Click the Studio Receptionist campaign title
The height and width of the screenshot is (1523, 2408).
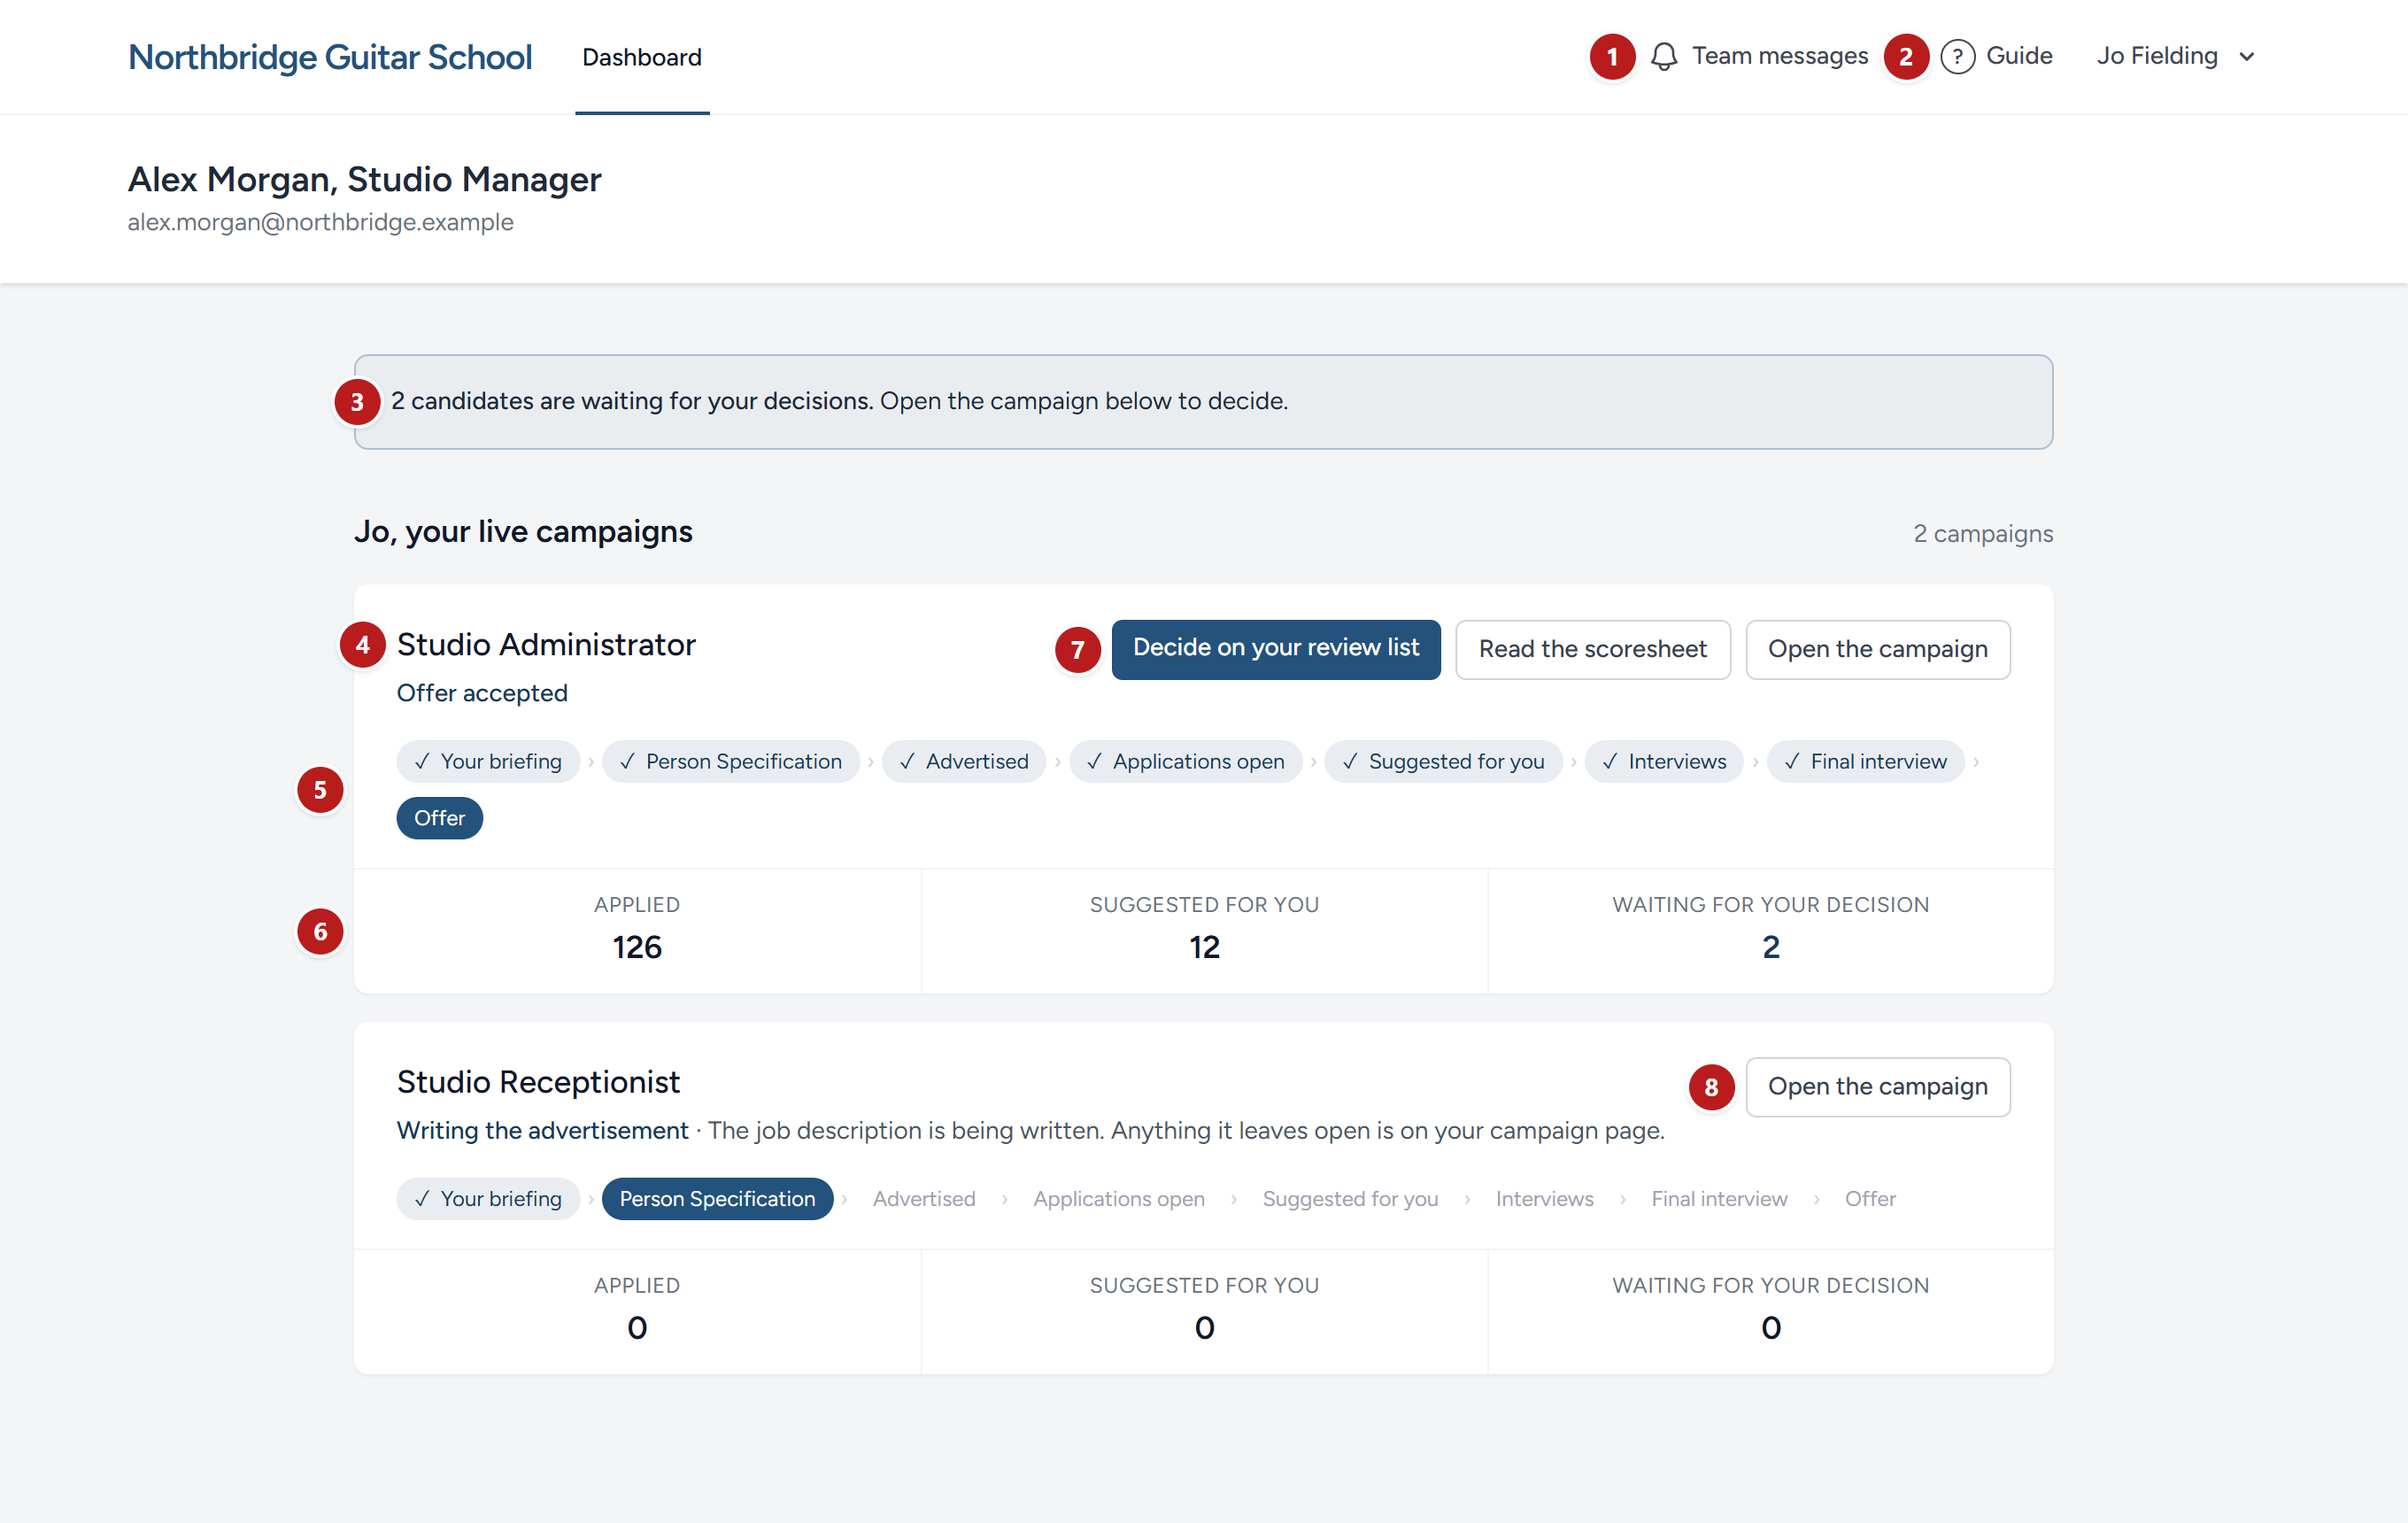(x=538, y=1083)
